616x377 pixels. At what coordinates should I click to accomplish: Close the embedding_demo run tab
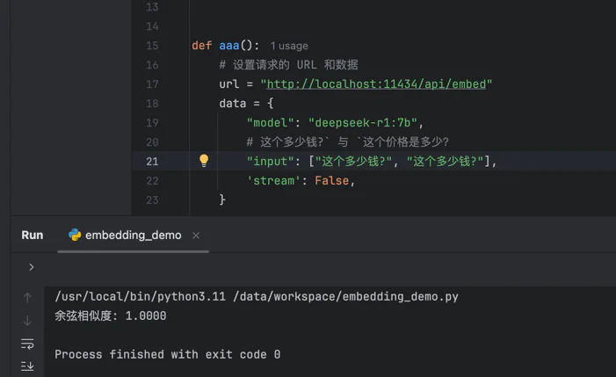(196, 236)
